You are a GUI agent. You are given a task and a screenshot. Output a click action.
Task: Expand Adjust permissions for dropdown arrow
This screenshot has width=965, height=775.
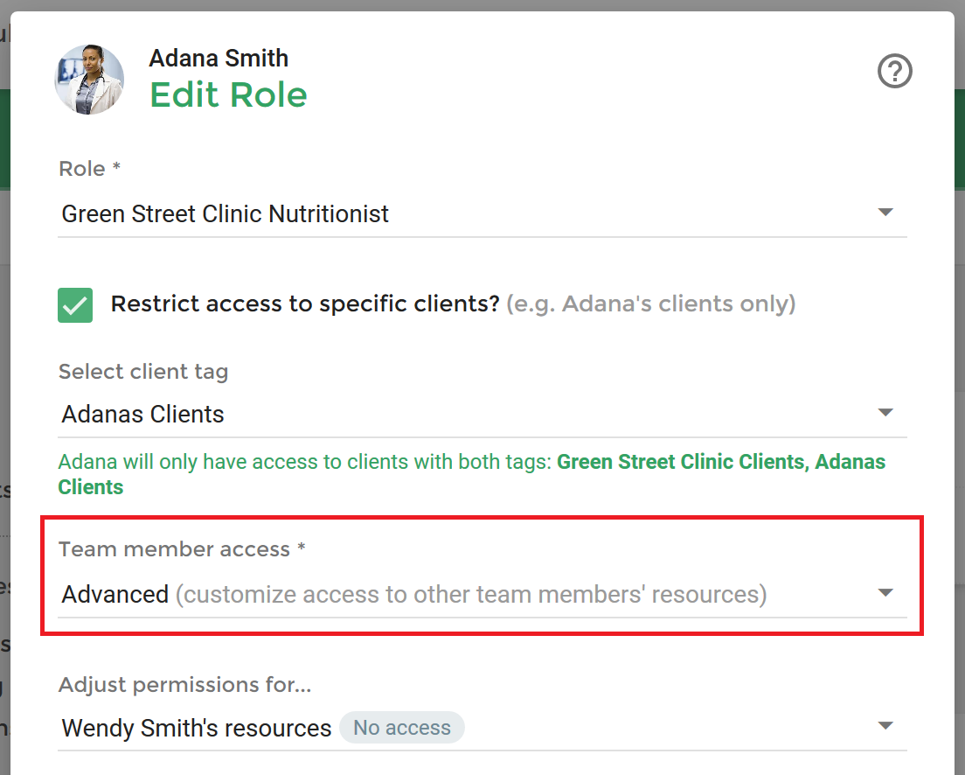[x=885, y=726]
